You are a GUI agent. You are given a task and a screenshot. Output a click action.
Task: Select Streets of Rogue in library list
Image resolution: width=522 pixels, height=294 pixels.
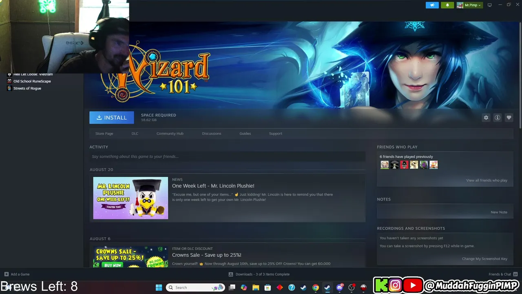click(x=27, y=88)
